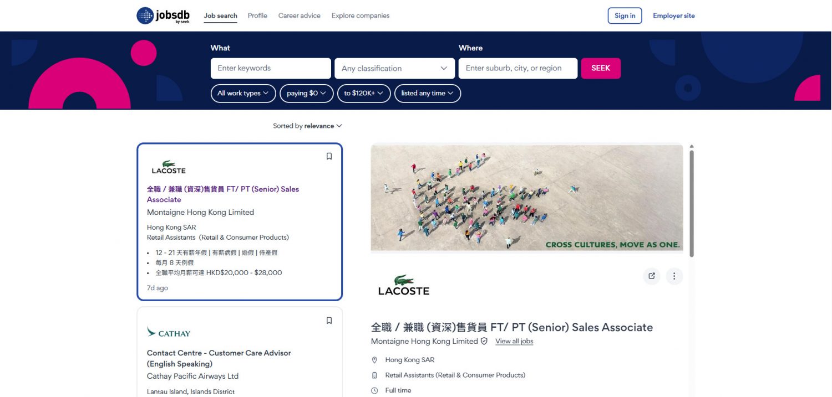Open the jobsdb logo home link
Viewport: 832px width, 397px height.
(x=163, y=16)
